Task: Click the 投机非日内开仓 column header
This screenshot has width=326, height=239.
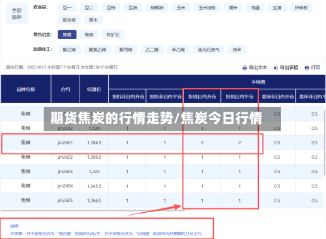Action: point(128,97)
